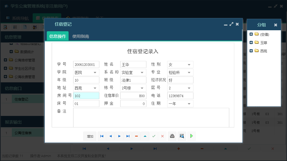Switch to the 使用指南 tab

point(81,36)
